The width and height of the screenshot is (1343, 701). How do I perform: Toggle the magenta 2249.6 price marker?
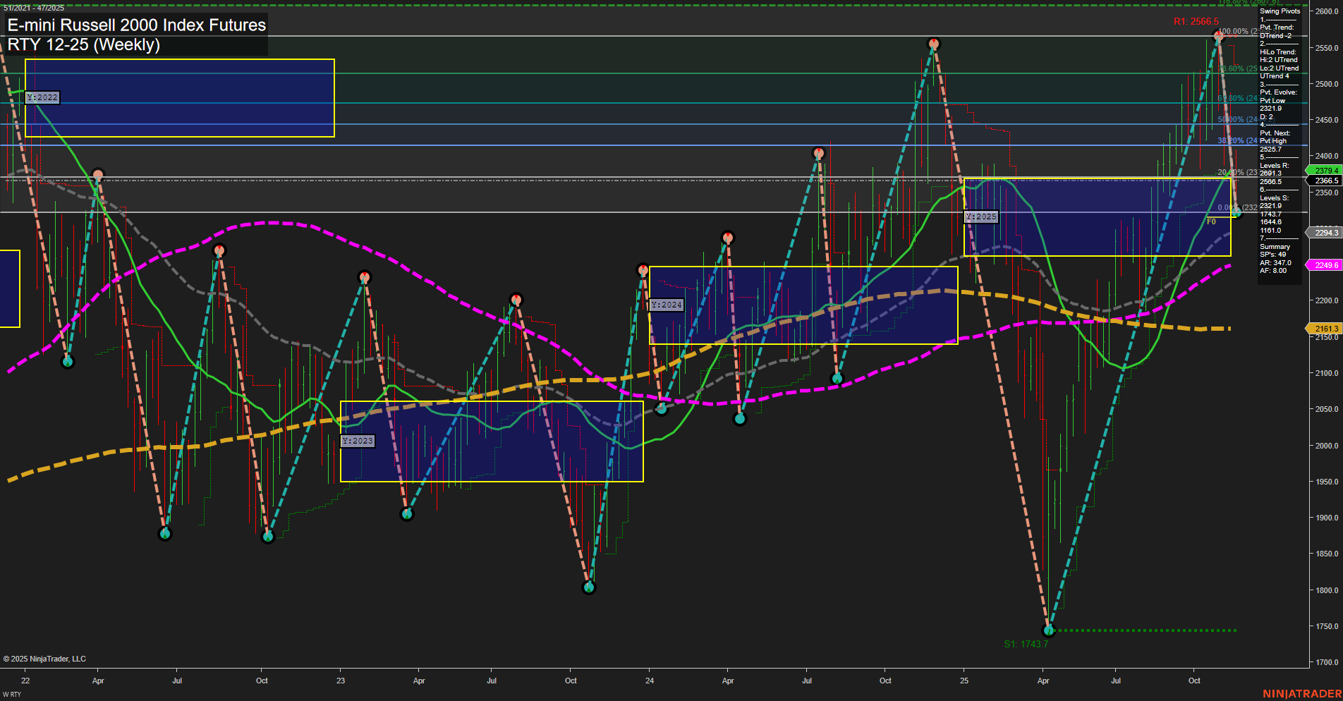1325,264
